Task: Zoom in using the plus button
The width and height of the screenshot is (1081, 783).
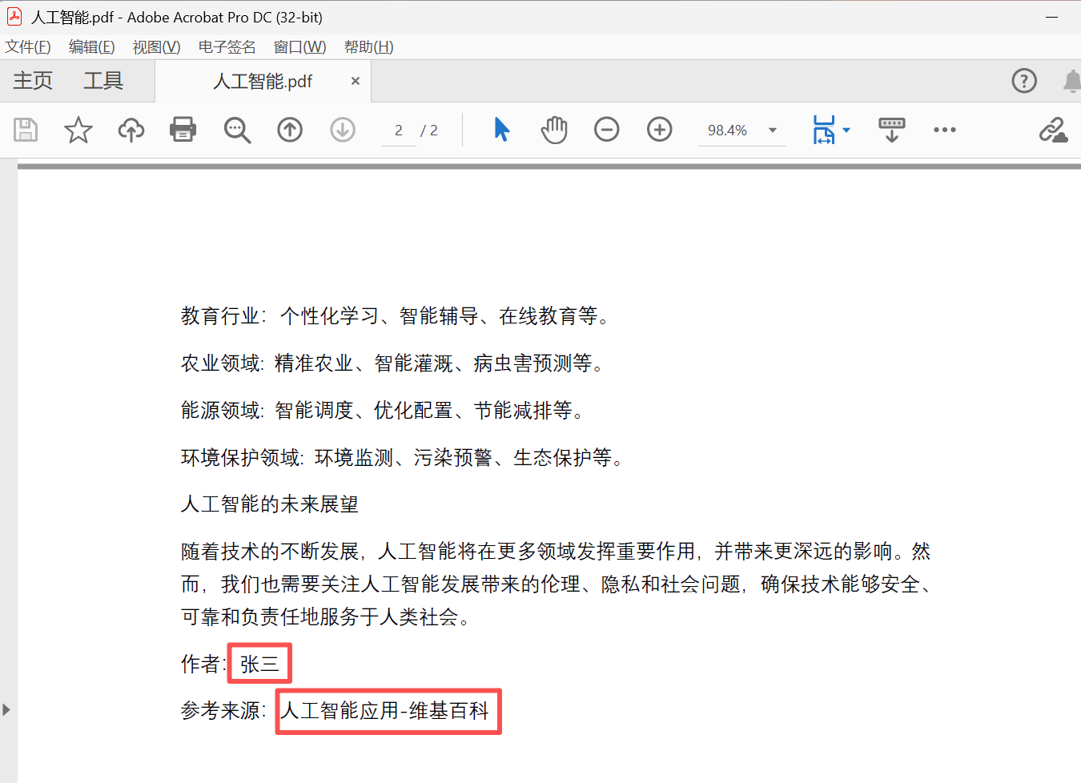Action: [x=659, y=129]
